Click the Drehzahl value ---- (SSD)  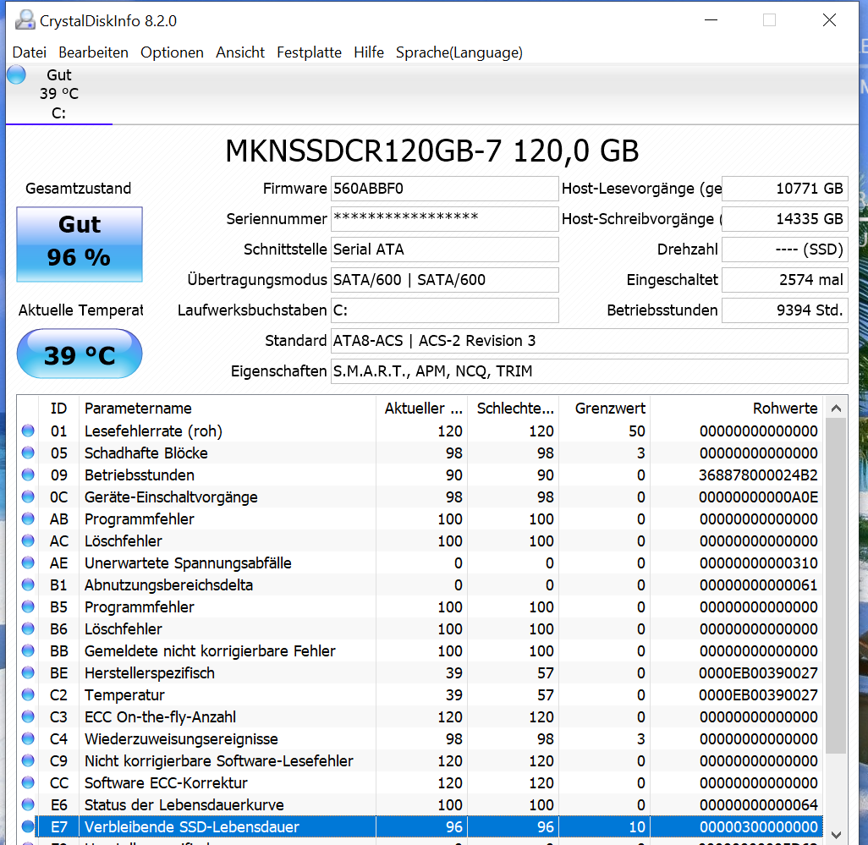[x=784, y=250]
